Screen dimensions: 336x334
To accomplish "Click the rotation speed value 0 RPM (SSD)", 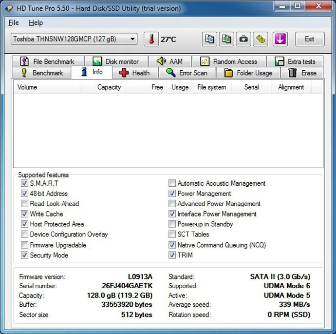I will tap(289, 314).
